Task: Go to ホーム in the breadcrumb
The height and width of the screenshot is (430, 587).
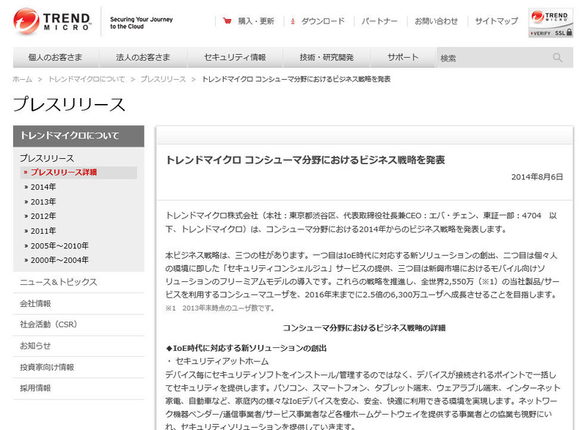Action: [22, 79]
